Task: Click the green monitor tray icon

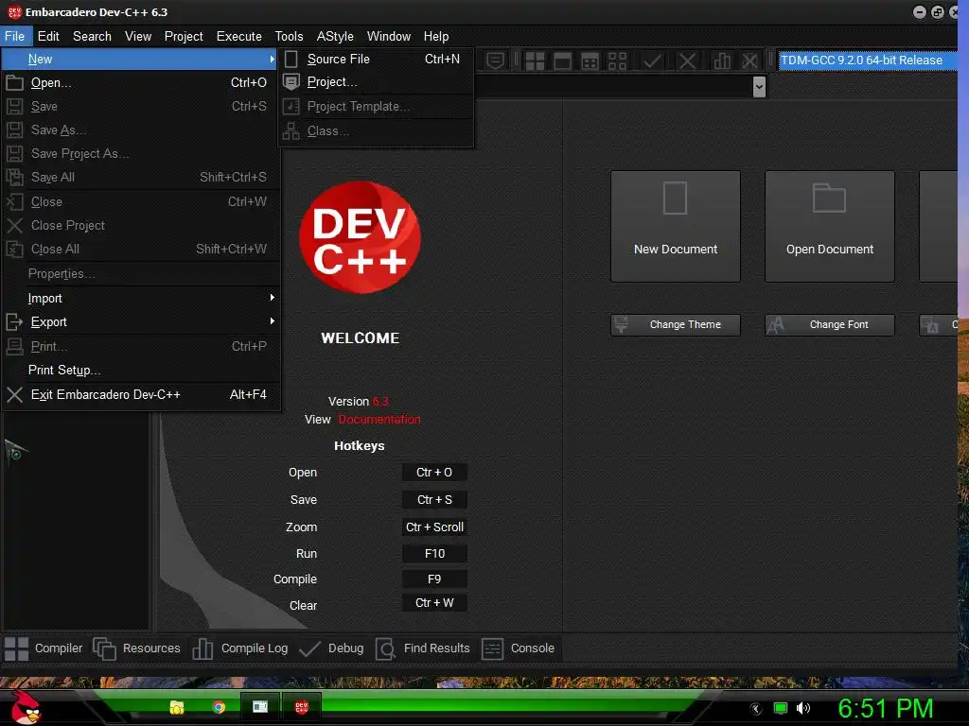Action: (781, 708)
